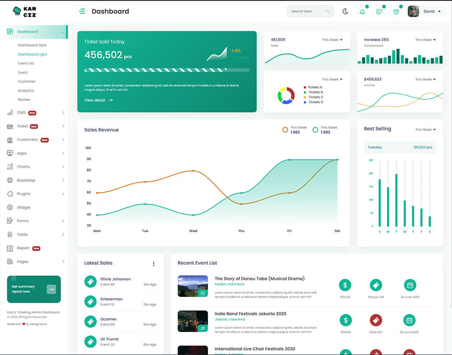The width and height of the screenshot is (452, 355).
Task: Click the gift box icon in header
Action: click(396, 11)
